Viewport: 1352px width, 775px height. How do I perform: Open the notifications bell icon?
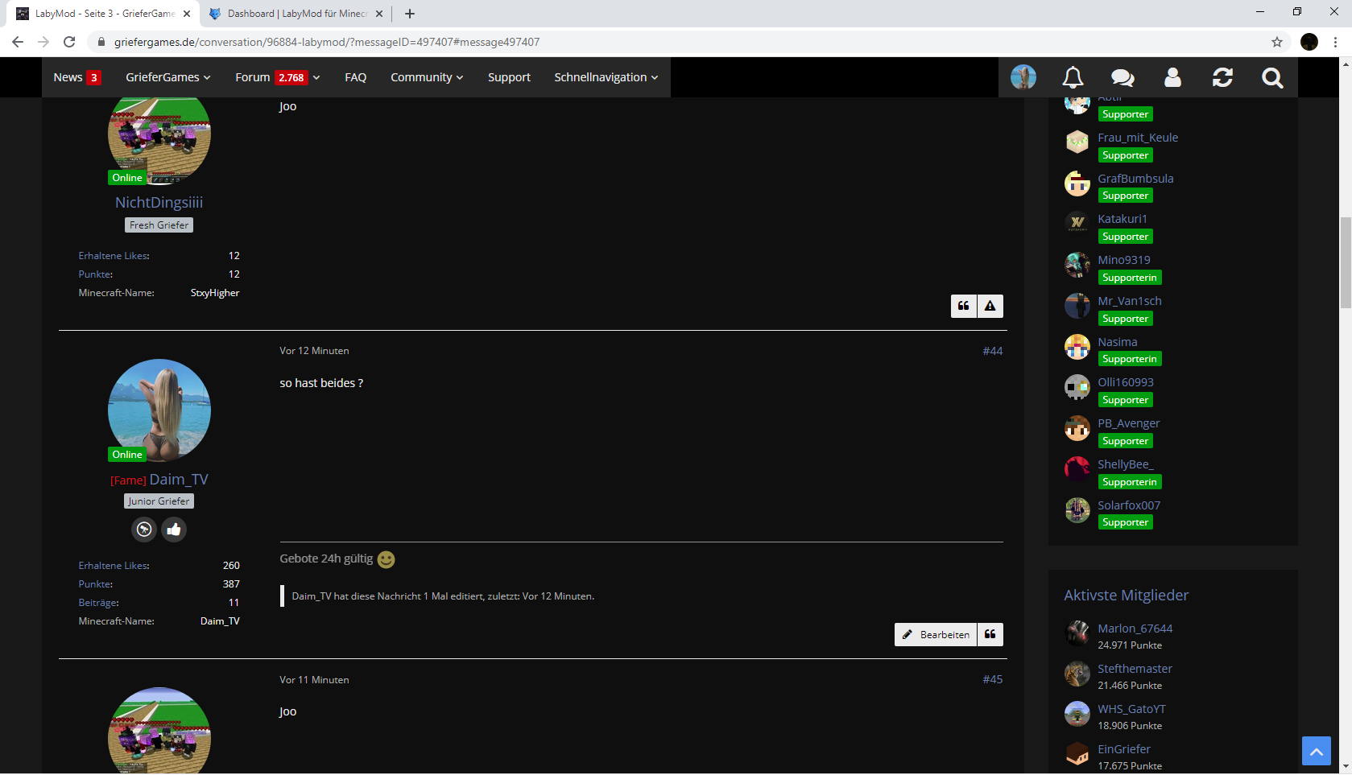click(1073, 77)
